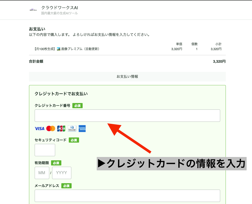
Task: Focus the セキュリティコード input field
Action: point(45,150)
